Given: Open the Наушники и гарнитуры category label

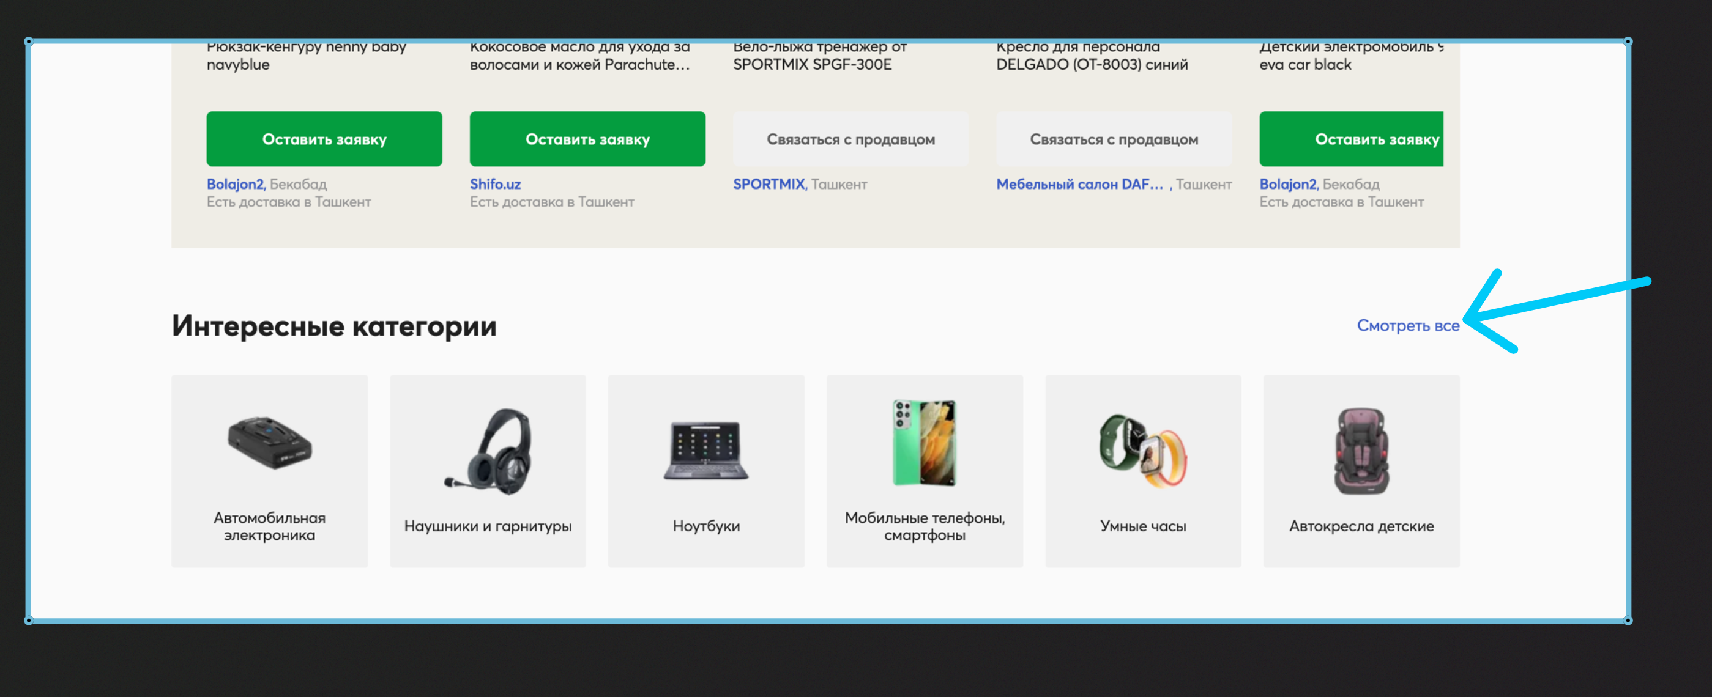Looking at the screenshot, I should 488,526.
